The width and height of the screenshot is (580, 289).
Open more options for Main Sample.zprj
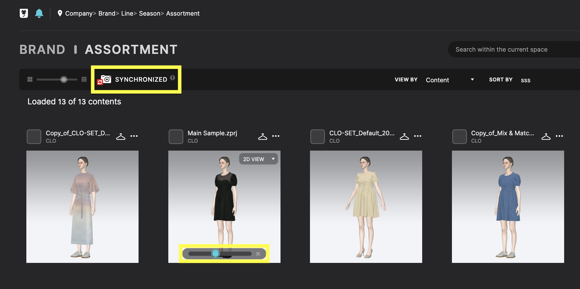pyautogui.click(x=276, y=136)
